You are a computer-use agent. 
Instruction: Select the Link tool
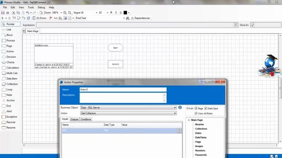click(7, 29)
